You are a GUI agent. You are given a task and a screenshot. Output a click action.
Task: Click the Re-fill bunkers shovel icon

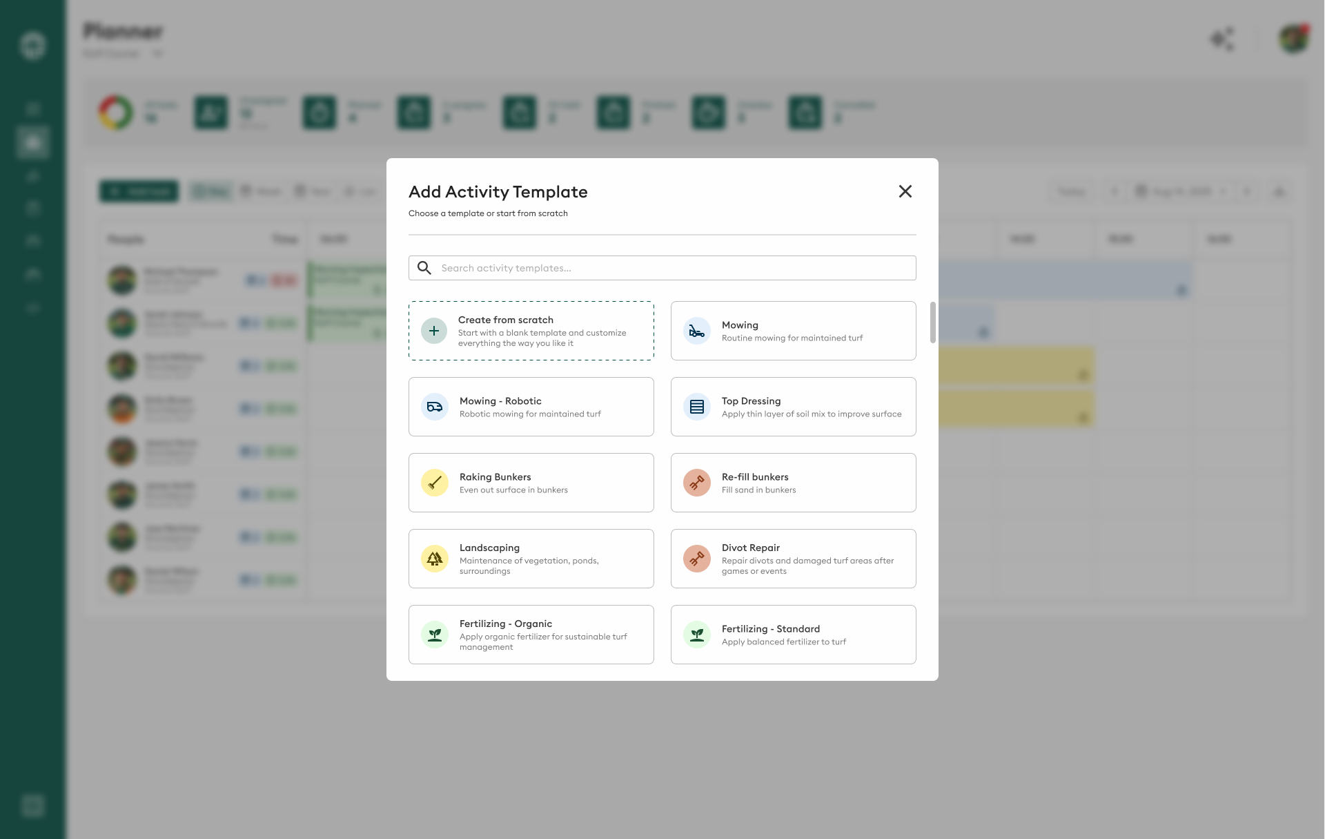(697, 483)
